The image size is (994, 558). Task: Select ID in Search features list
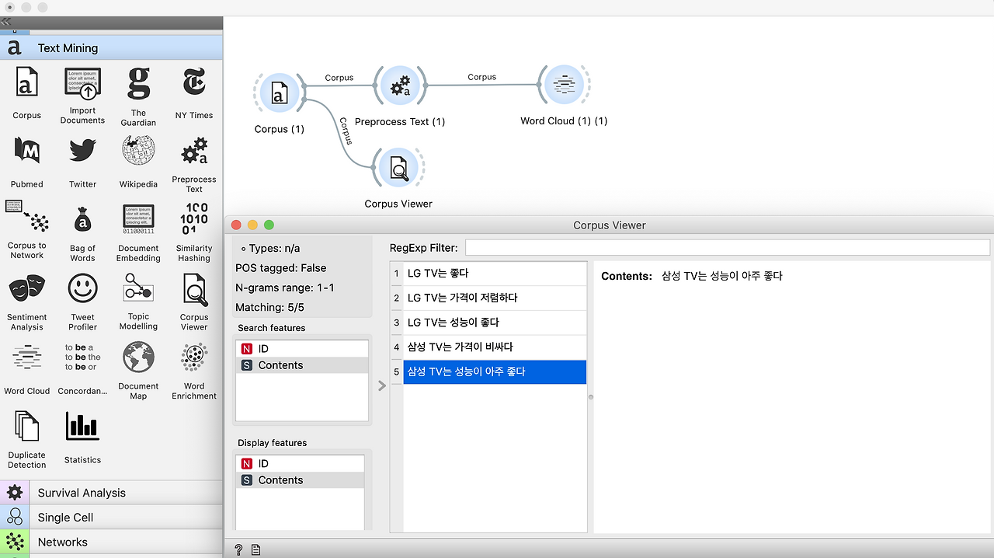coord(302,349)
